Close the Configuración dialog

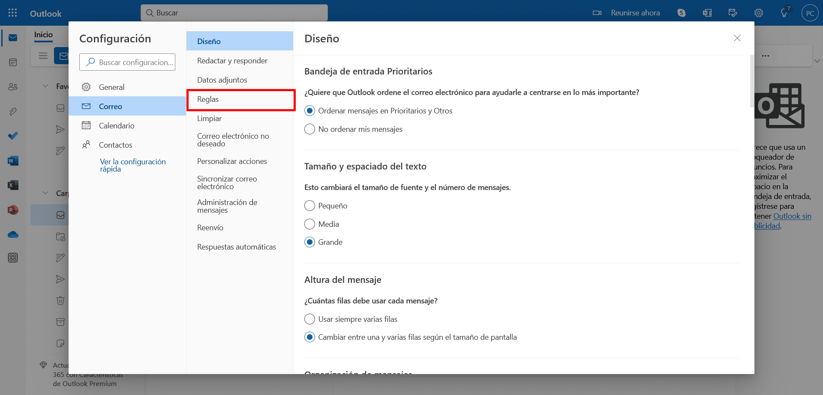pos(737,38)
